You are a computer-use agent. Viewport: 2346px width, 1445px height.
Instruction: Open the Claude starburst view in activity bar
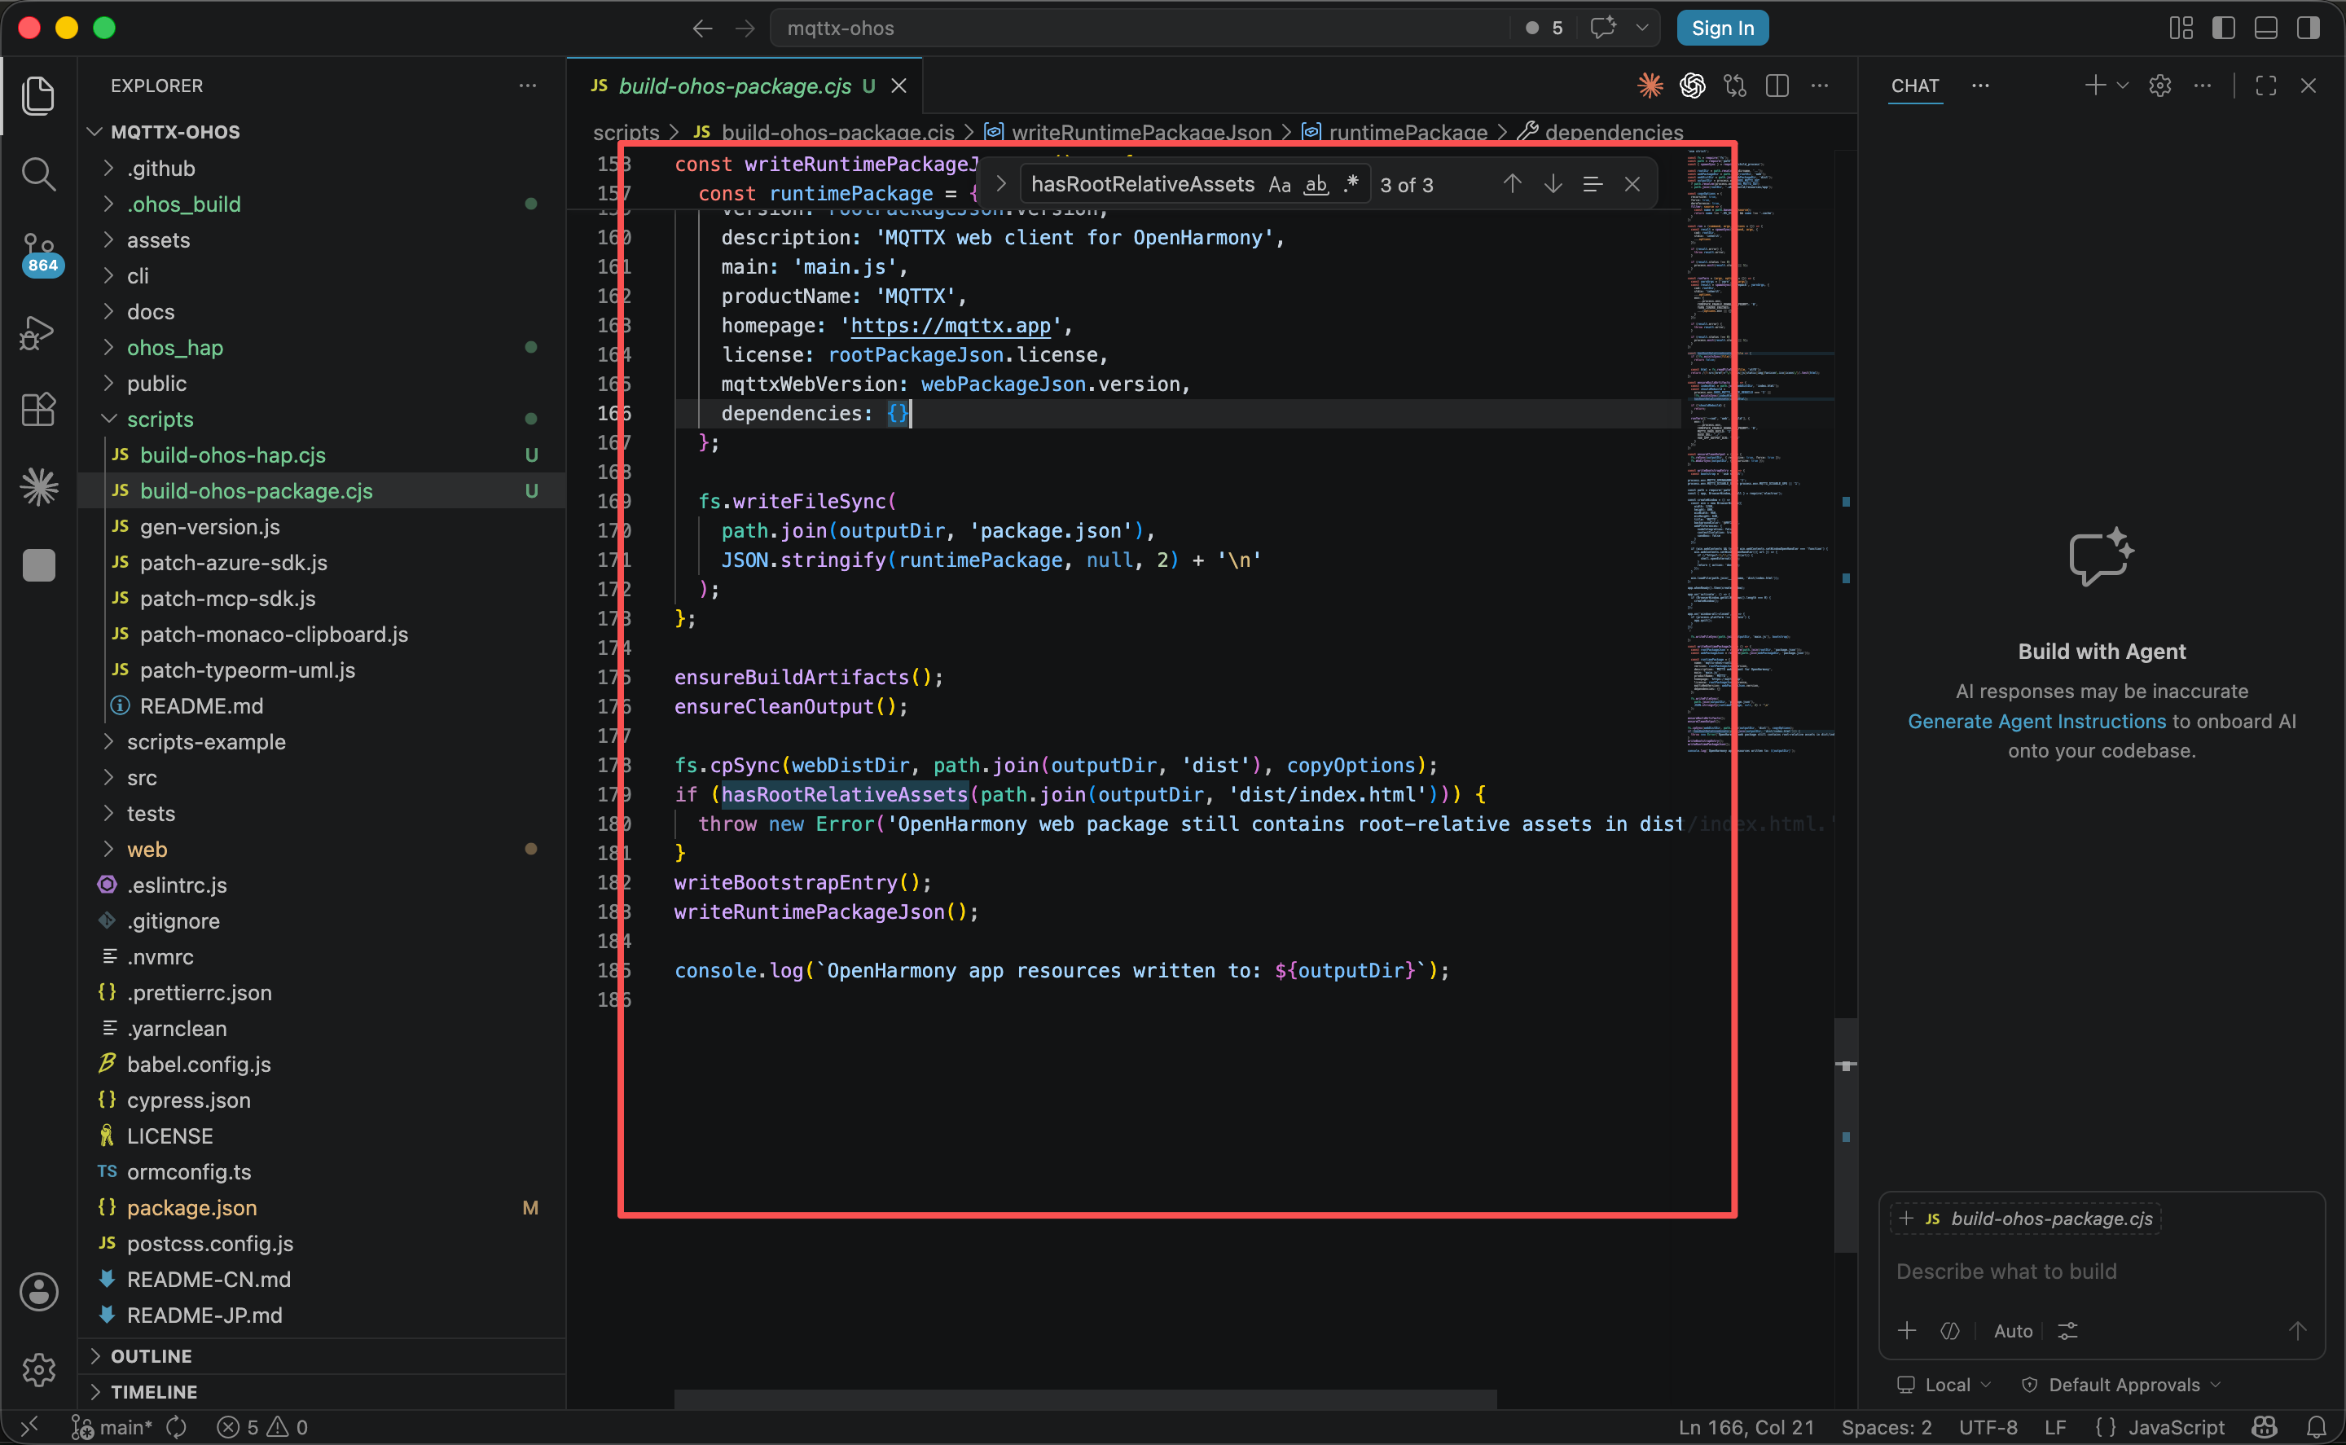coord(38,487)
